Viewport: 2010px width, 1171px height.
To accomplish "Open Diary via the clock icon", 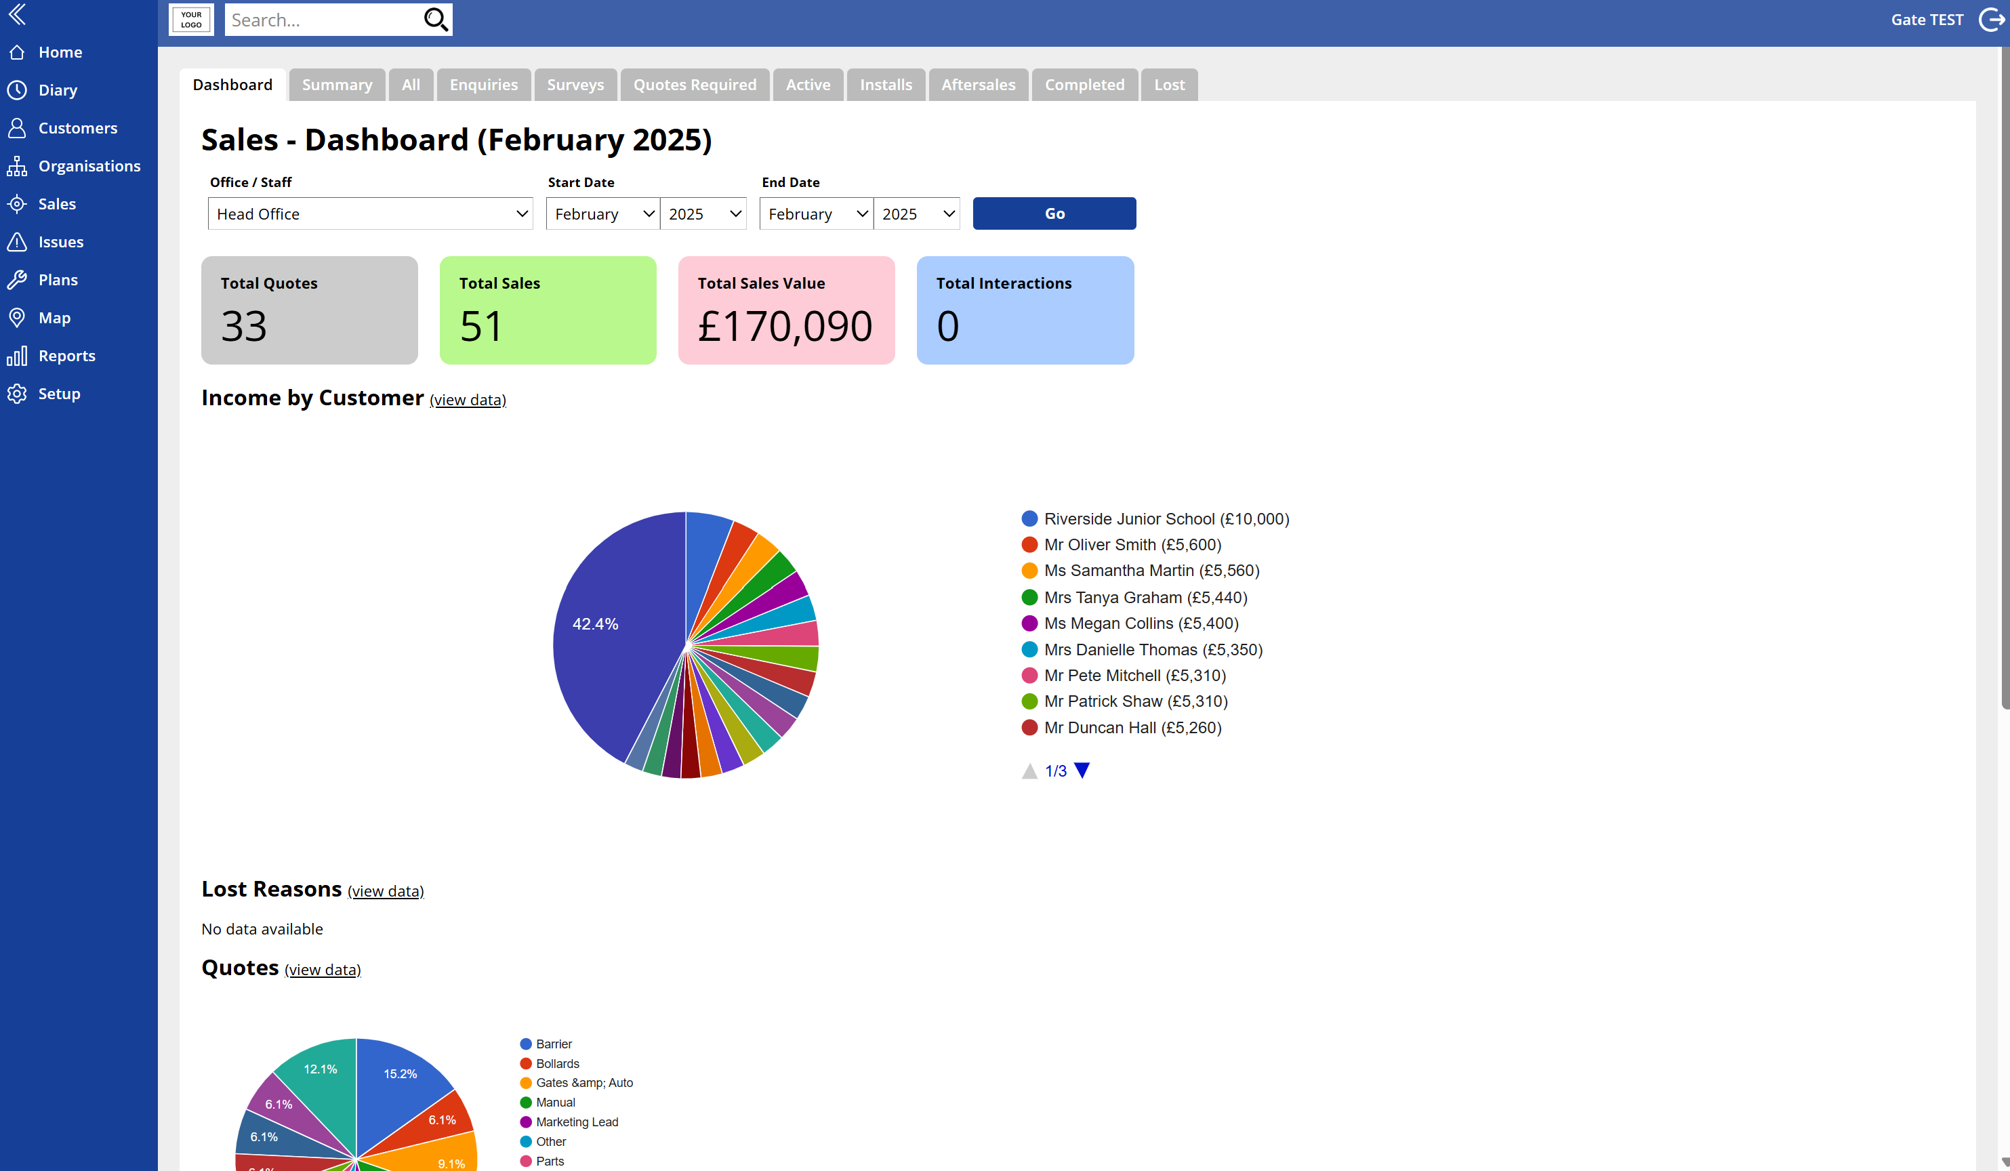I will [17, 90].
